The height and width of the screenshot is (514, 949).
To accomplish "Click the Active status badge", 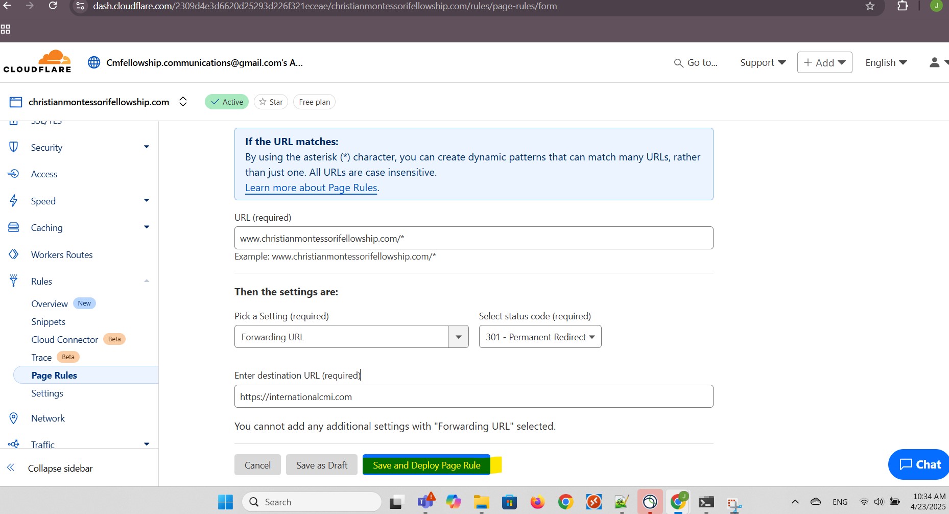I will [227, 102].
